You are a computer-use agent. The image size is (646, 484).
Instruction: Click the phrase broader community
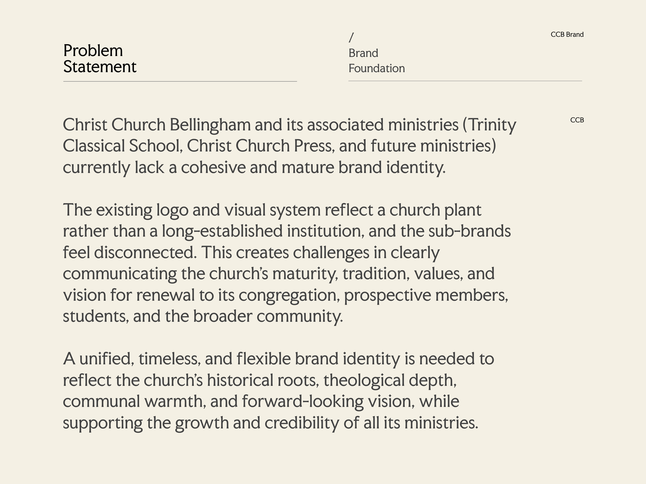268,316
